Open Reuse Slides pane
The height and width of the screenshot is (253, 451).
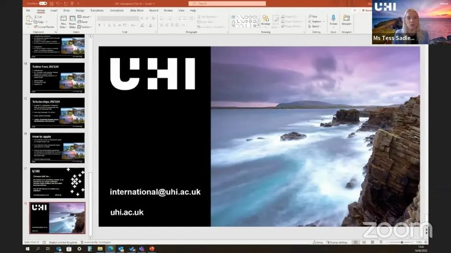72,22
